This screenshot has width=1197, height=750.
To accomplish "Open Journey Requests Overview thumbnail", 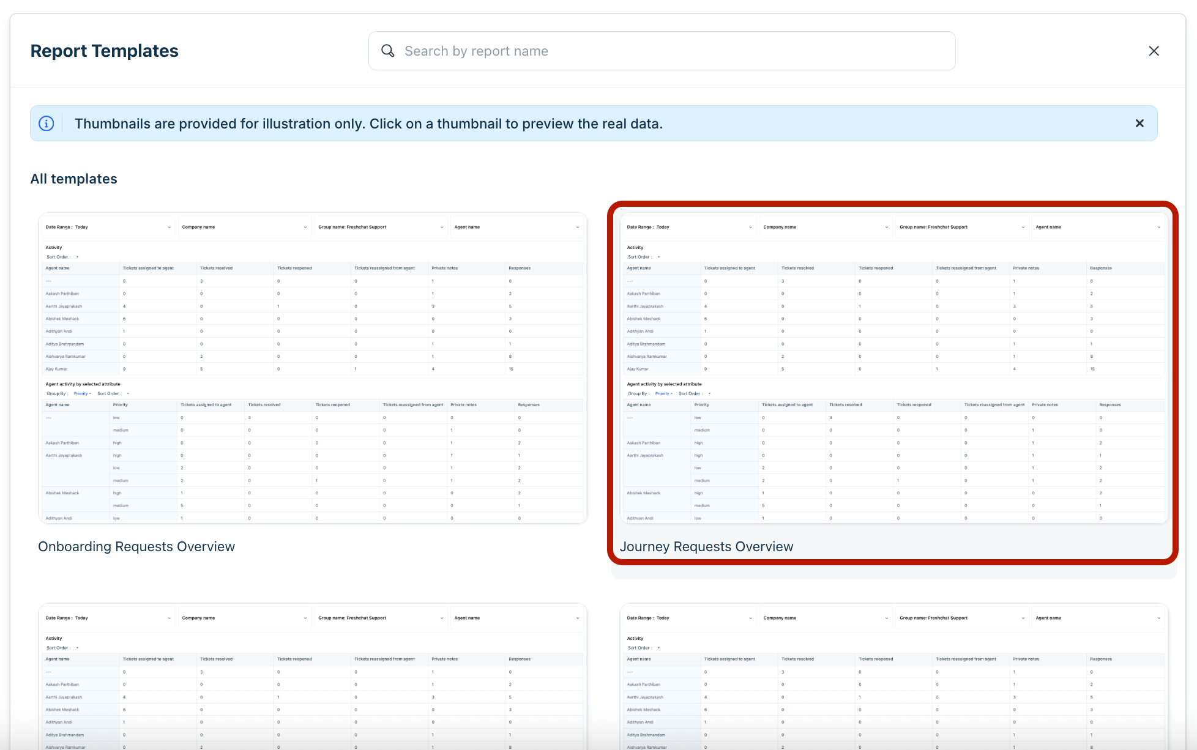I will point(893,367).
